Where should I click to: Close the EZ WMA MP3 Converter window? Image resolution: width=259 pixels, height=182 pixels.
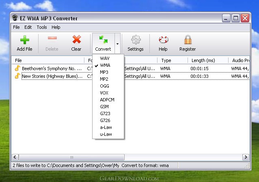coord(245,18)
